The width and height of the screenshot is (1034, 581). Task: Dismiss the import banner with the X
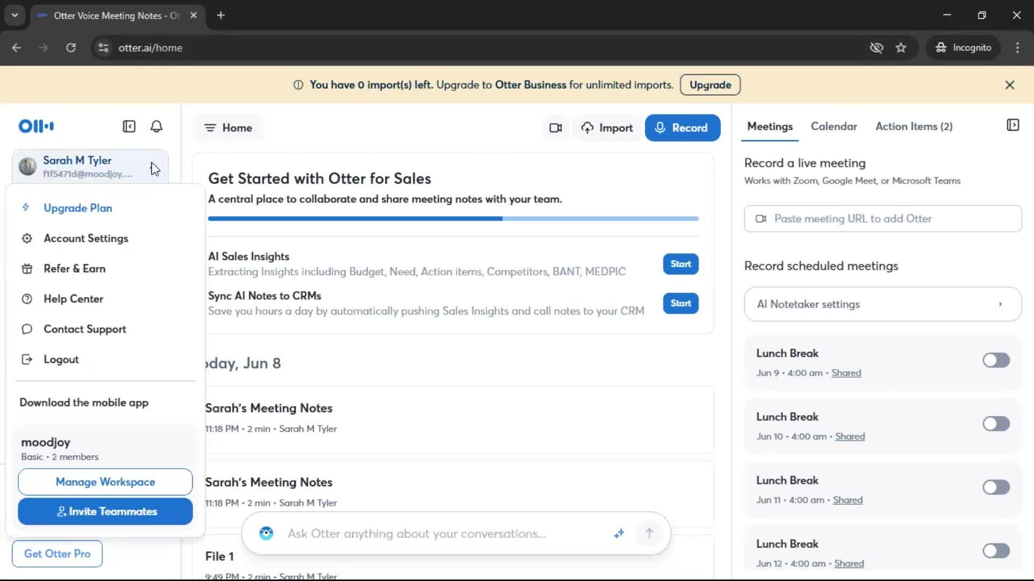pos(1010,85)
